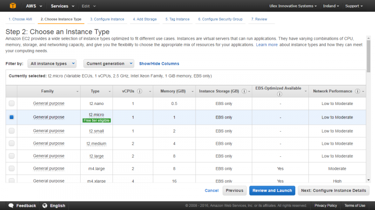Click the English language text
The image size is (375, 210).
click(57, 205)
